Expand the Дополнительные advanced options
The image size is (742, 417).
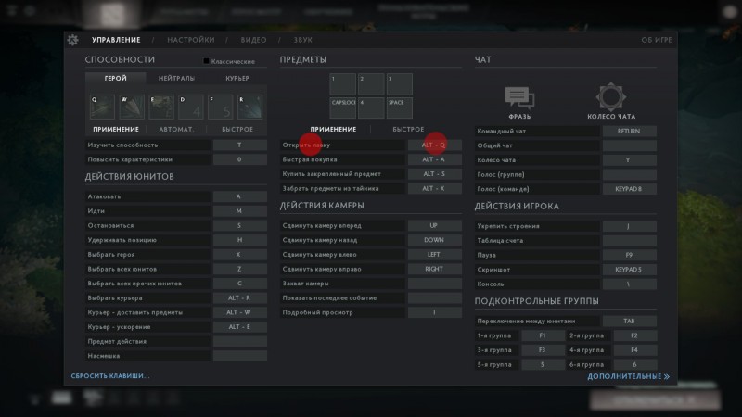pyautogui.click(x=628, y=376)
